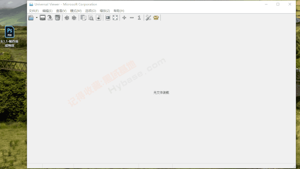This screenshot has height=169, width=300.
Task: Click the delete file recycle bin icon
Action: 57,18
